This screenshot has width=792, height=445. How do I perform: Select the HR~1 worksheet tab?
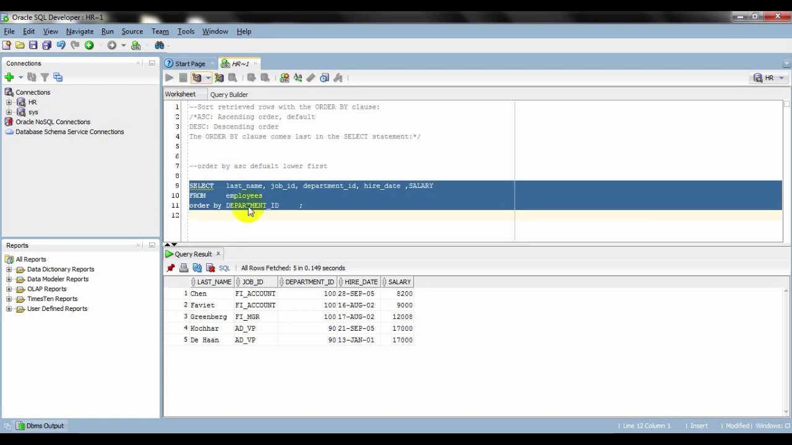point(240,64)
